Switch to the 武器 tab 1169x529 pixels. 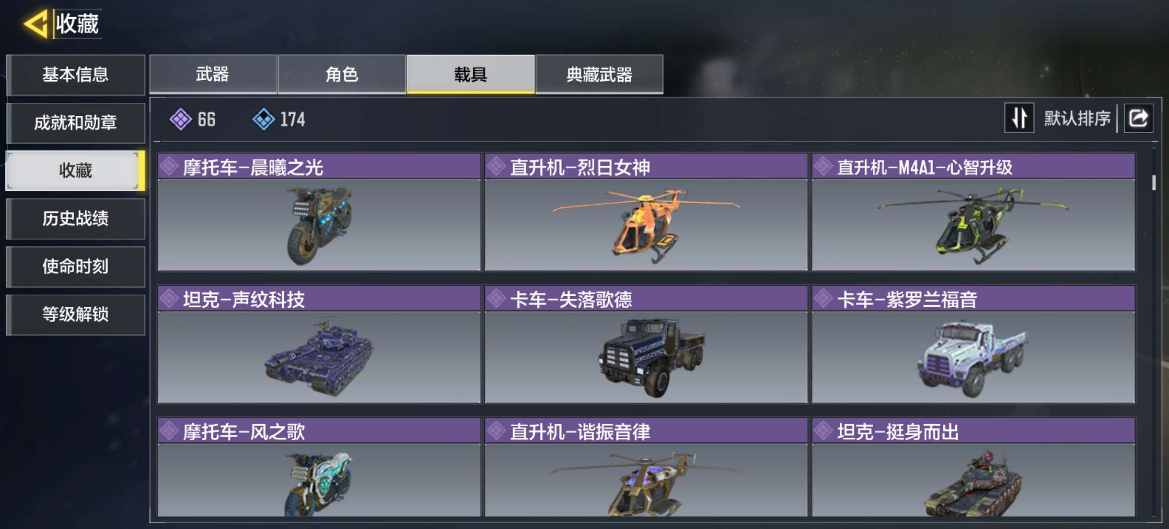tap(213, 75)
